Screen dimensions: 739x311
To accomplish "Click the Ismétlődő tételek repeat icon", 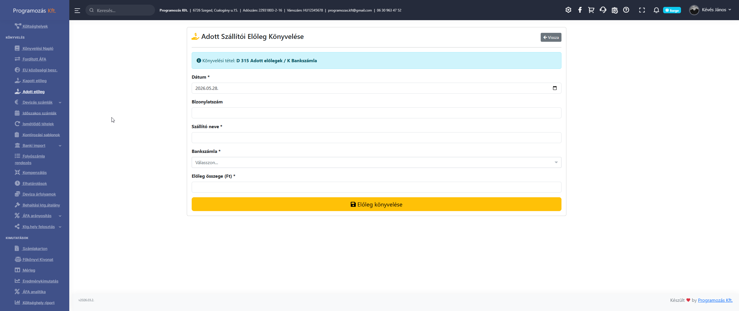I will click(17, 124).
